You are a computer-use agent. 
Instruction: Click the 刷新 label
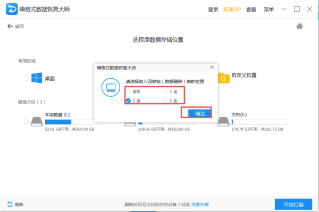19,205
